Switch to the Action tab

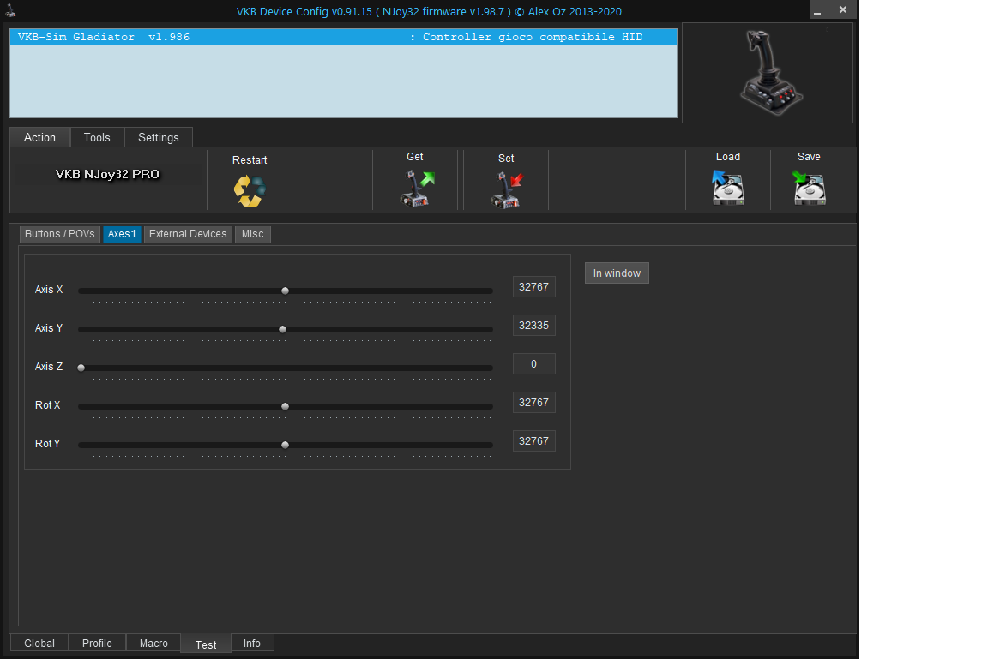(x=39, y=137)
